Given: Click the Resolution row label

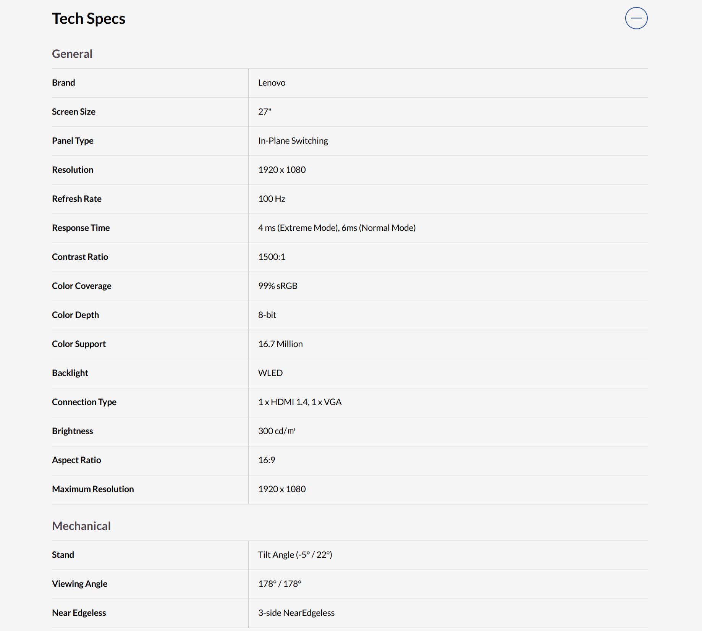Looking at the screenshot, I should tap(73, 170).
